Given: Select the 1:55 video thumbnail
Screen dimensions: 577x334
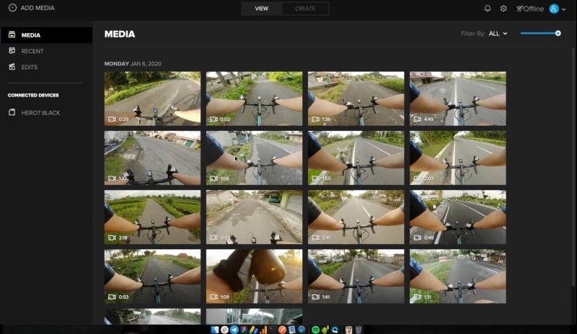Looking at the screenshot, I should coord(356,158).
